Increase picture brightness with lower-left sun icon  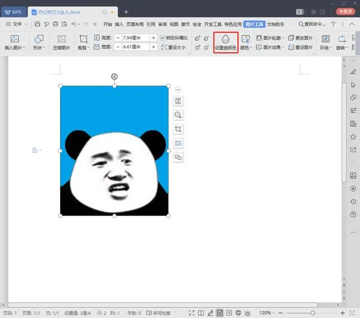click(x=197, y=47)
